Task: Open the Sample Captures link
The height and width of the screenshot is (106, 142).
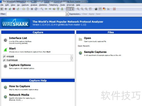Action: [x=95, y=52]
